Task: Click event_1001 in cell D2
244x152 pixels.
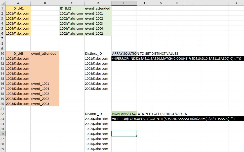Action: [98, 13]
